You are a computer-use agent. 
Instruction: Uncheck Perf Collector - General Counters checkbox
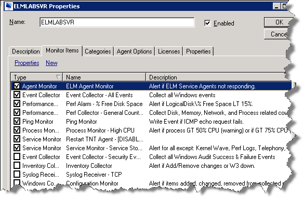point(17,112)
